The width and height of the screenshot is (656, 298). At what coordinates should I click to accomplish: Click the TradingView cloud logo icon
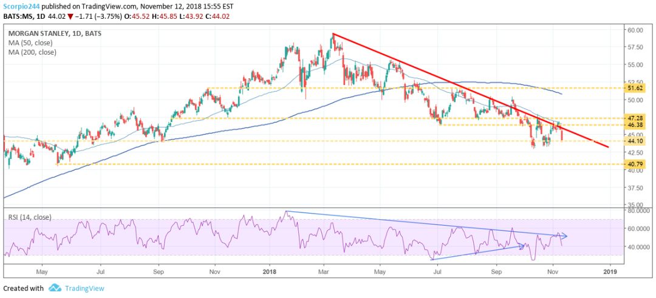[55, 288]
